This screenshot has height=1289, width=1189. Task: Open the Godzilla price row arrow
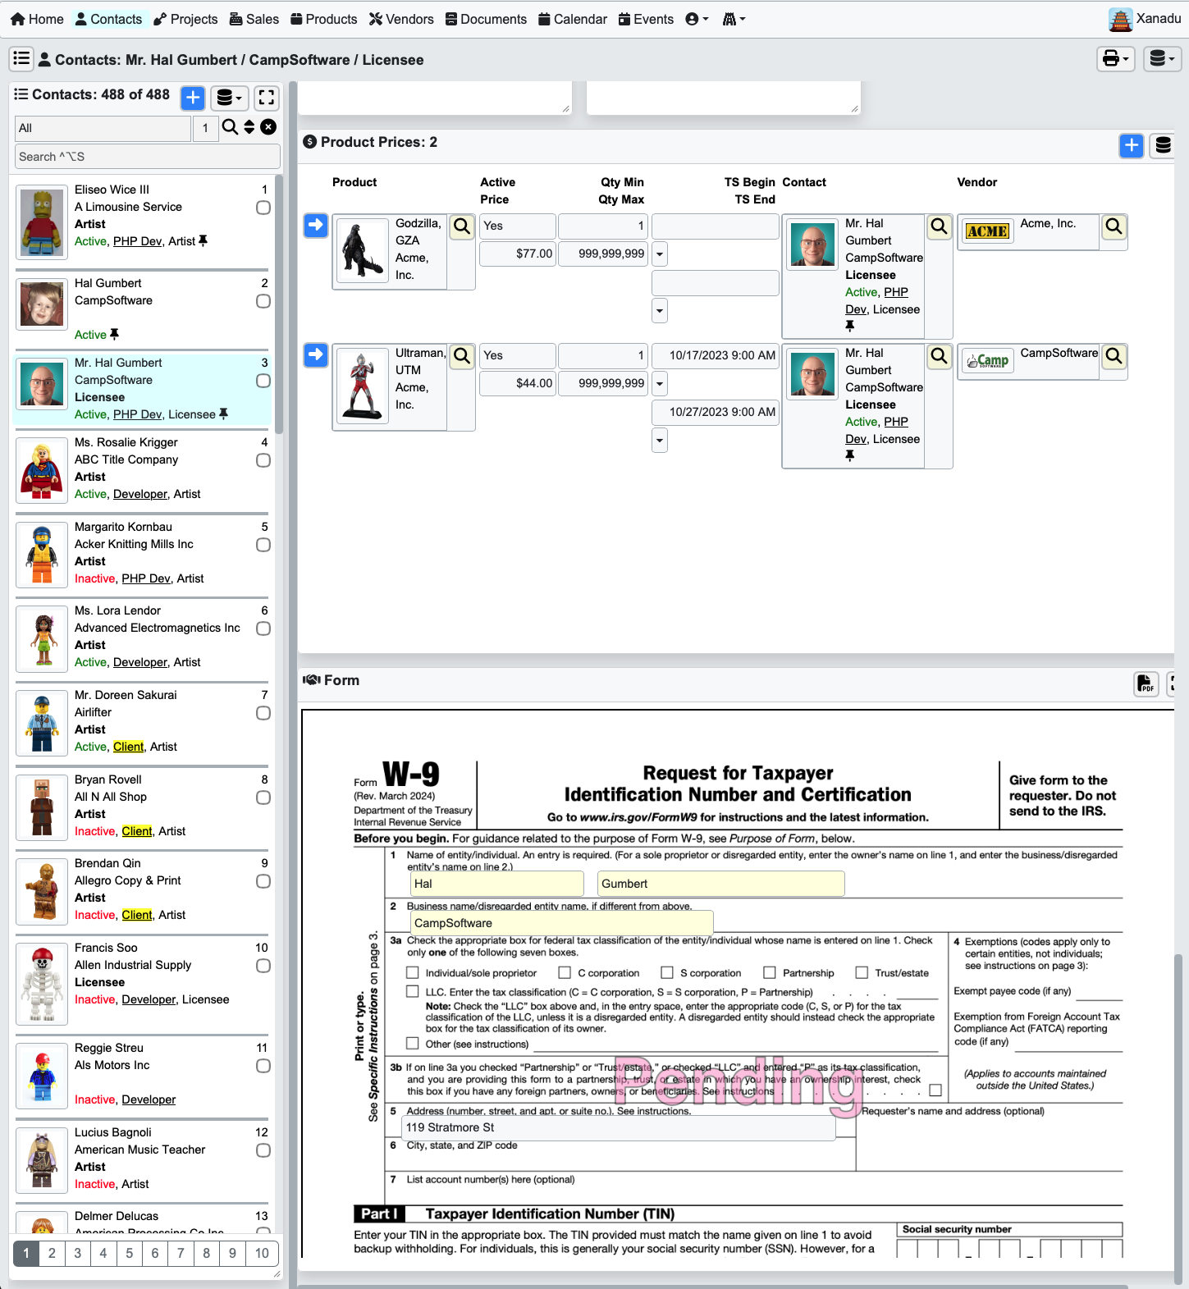tap(316, 225)
